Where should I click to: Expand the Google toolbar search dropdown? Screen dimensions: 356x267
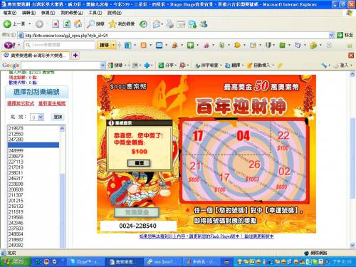click(103, 66)
